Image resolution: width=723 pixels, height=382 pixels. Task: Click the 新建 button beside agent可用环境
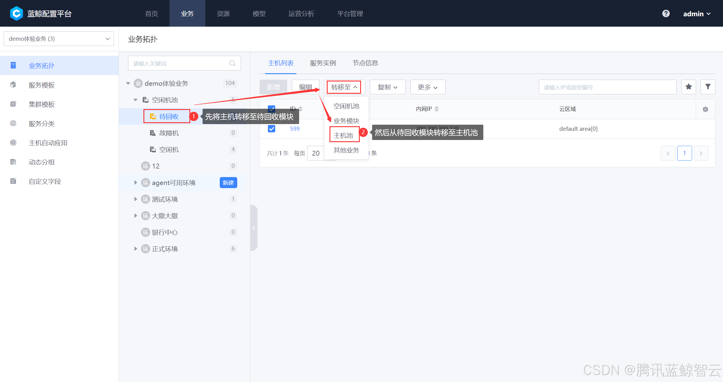228,183
